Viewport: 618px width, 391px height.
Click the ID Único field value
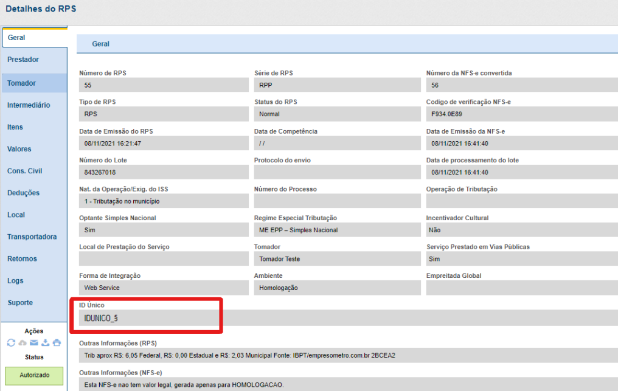tap(146, 317)
